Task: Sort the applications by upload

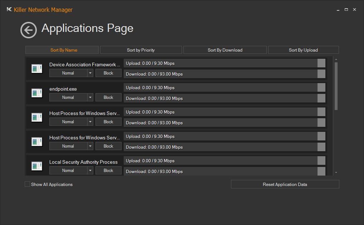Action: [303, 50]
